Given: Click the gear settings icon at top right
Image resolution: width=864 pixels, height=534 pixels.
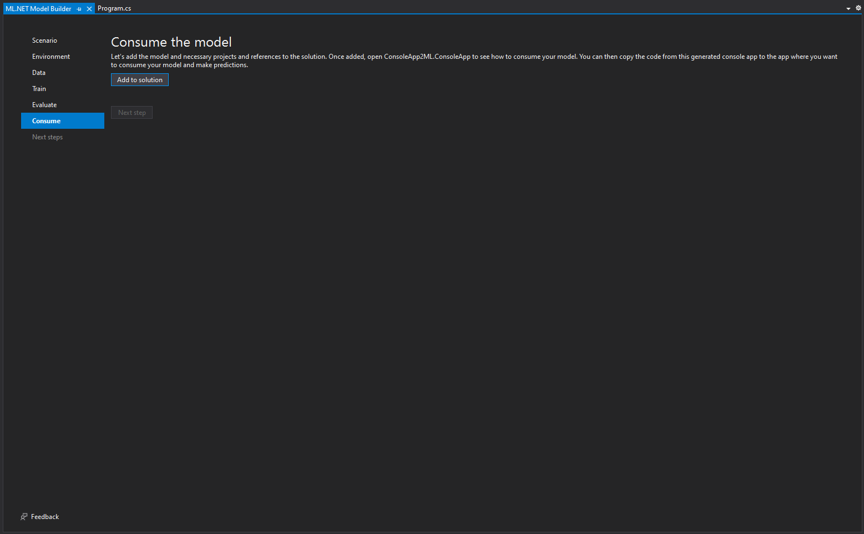Looking at the screenshot, I should (858, 8).
